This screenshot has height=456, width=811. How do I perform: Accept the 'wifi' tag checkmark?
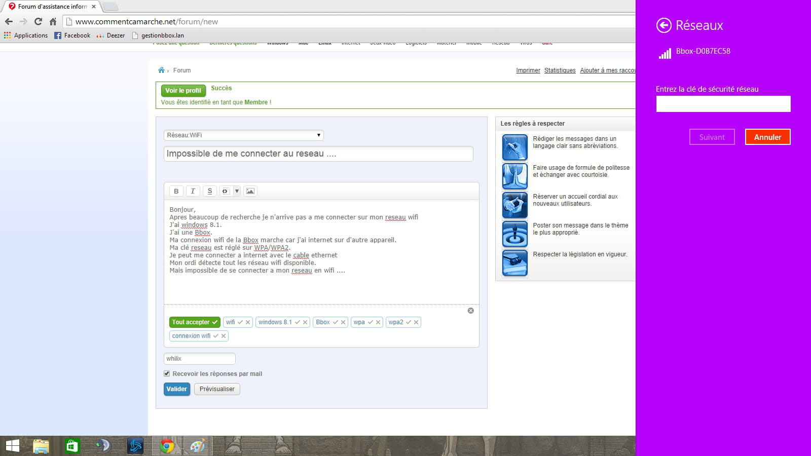click(x=240, y=322)
